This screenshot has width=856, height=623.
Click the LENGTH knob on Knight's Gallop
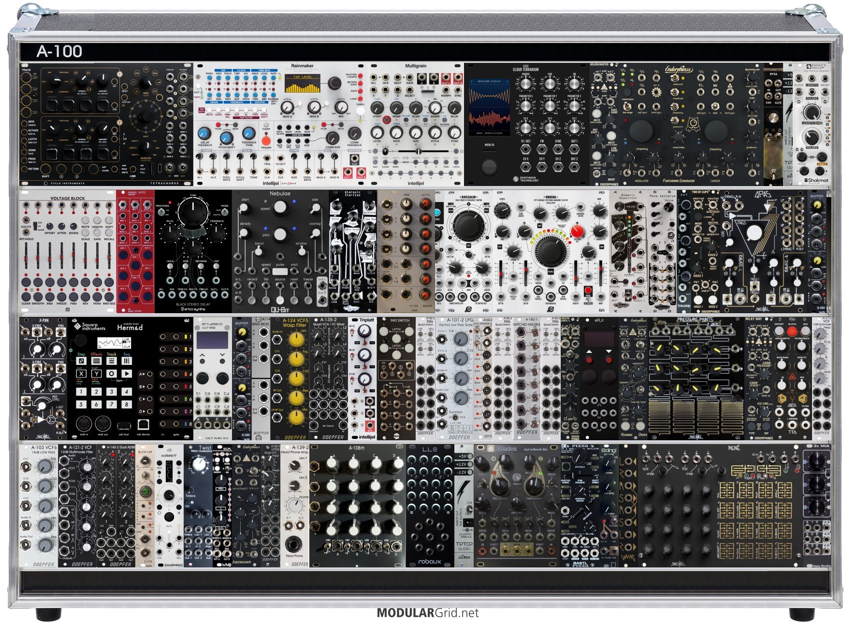(812, 112)
